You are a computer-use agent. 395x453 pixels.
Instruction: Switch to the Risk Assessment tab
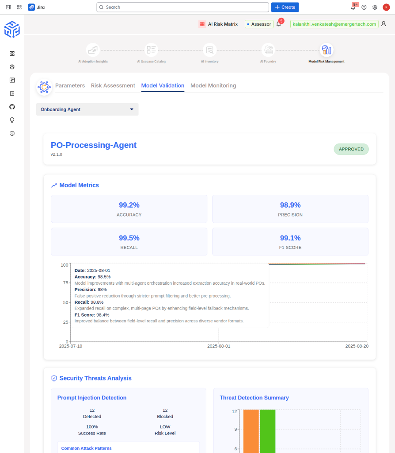pyautogui.click(x=114, y=85)
